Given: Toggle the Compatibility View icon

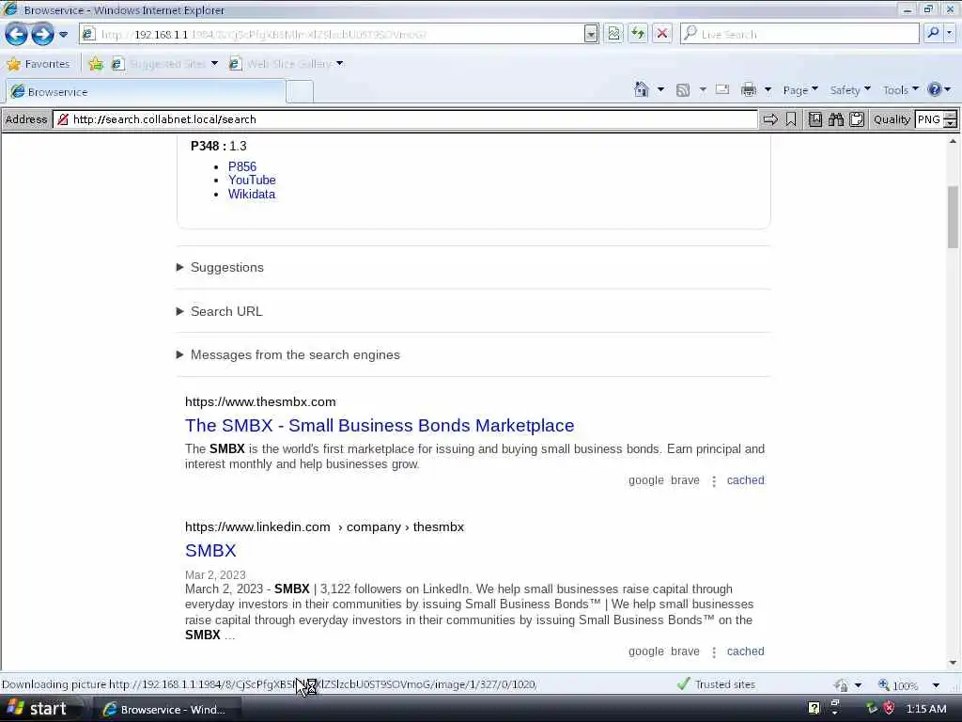Looking at the screenshot, I should pos(613,34).
